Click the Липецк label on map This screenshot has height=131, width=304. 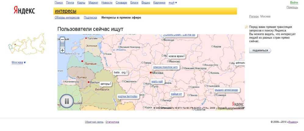click(167, 100)
